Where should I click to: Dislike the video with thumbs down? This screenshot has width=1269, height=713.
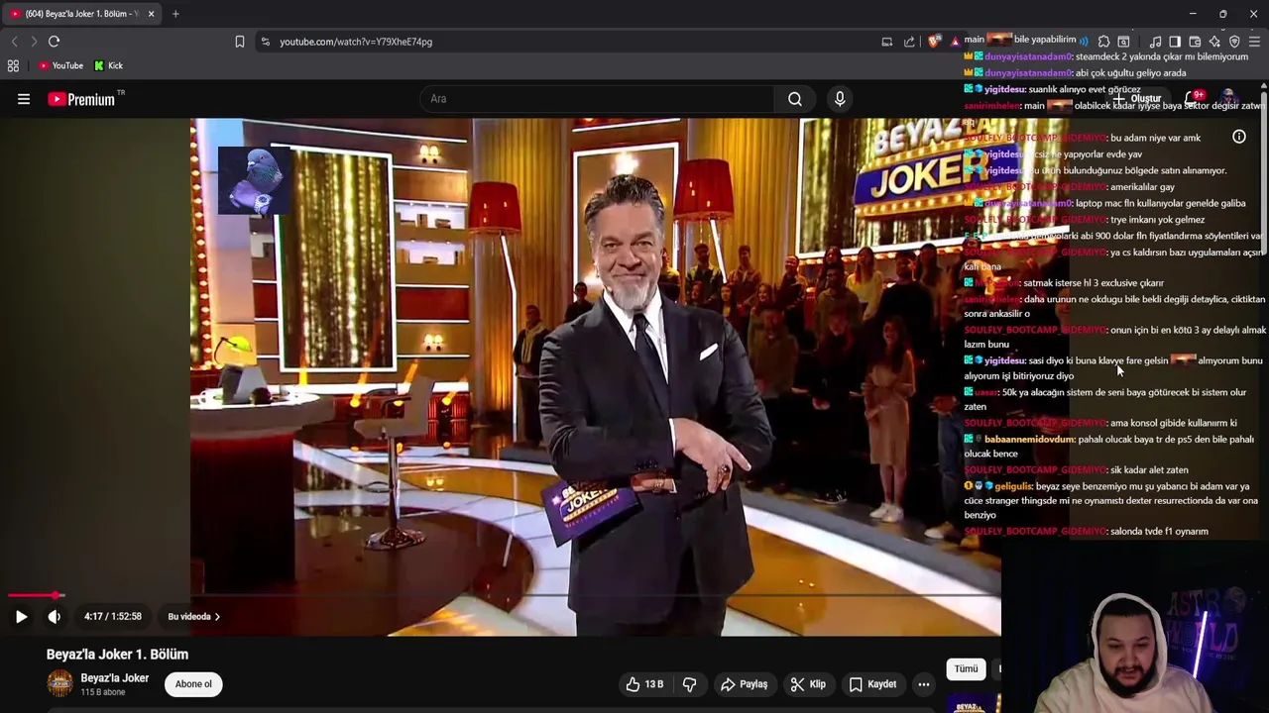coord(690,684)
